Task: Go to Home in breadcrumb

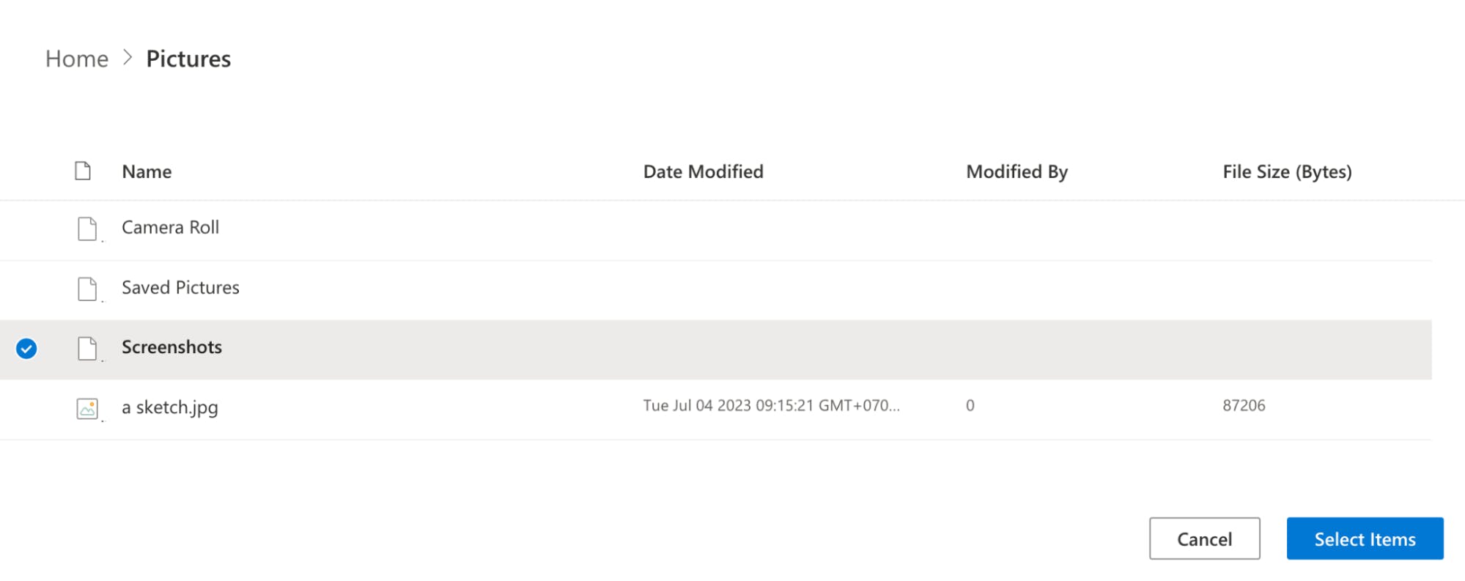Action: tap(77, 59)
